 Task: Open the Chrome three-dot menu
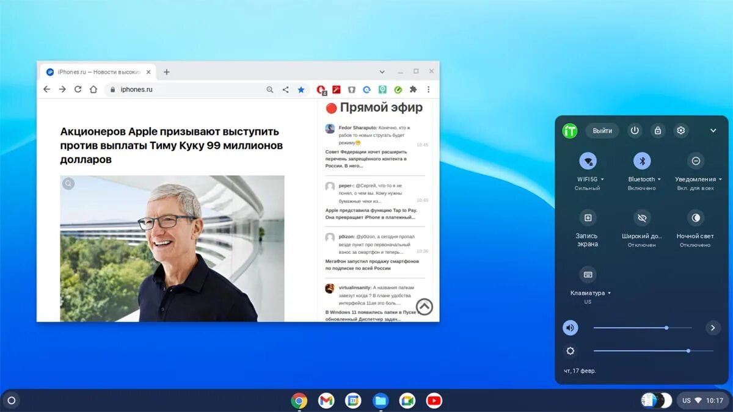coord(428,89)
